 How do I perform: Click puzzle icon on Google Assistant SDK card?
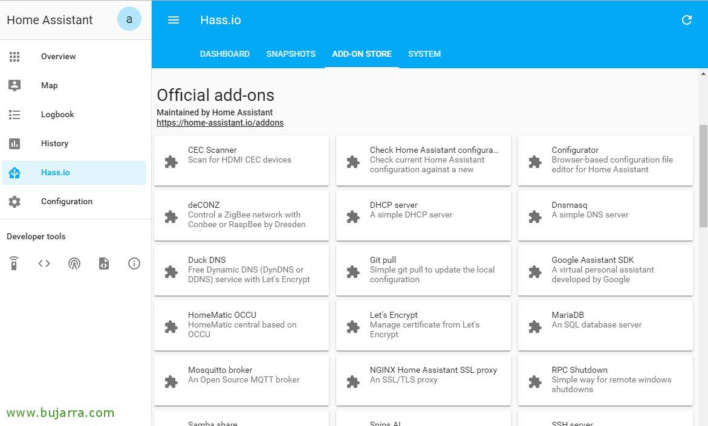tap(535, 272)
